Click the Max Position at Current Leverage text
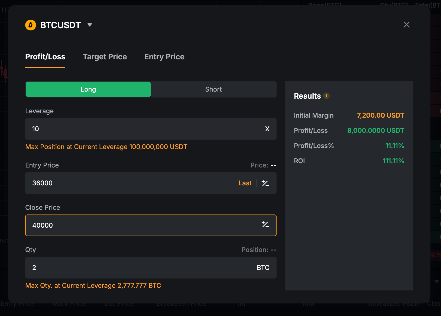441x316 pixels. tap(106, 147)
